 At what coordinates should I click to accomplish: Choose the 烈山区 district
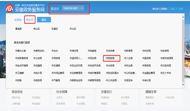(73, 29)
